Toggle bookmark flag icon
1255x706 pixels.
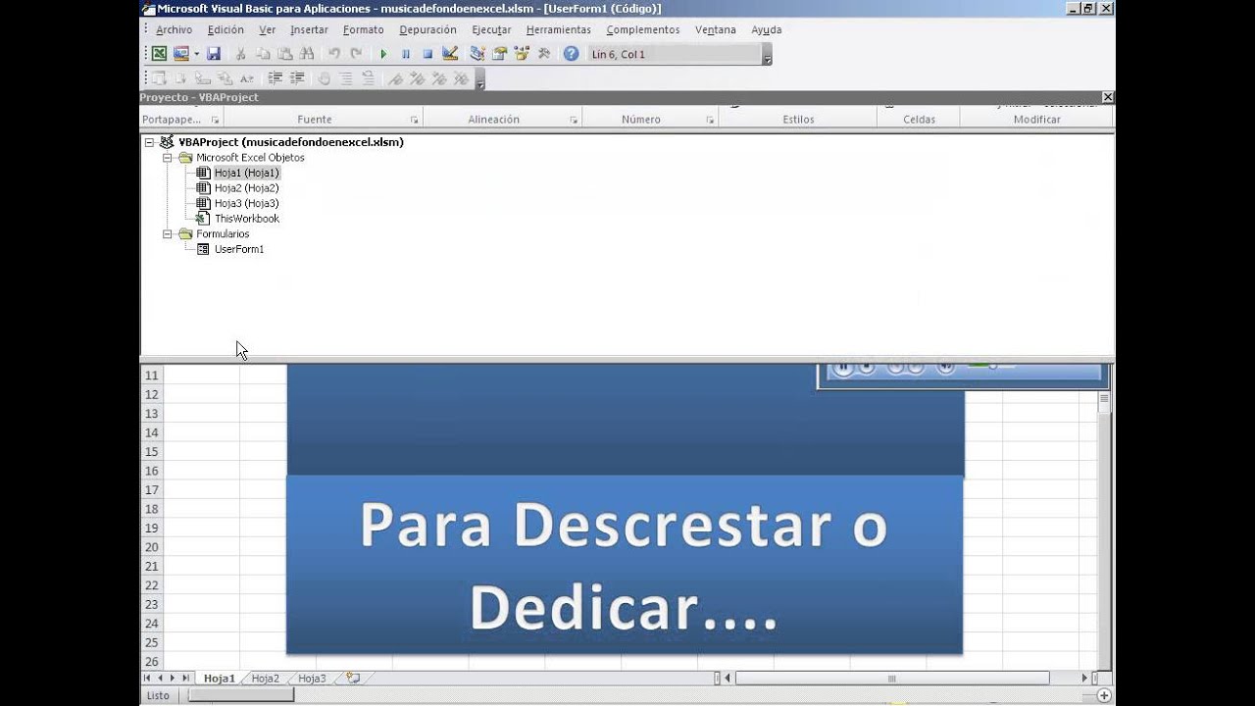click(x=396, y=78)
